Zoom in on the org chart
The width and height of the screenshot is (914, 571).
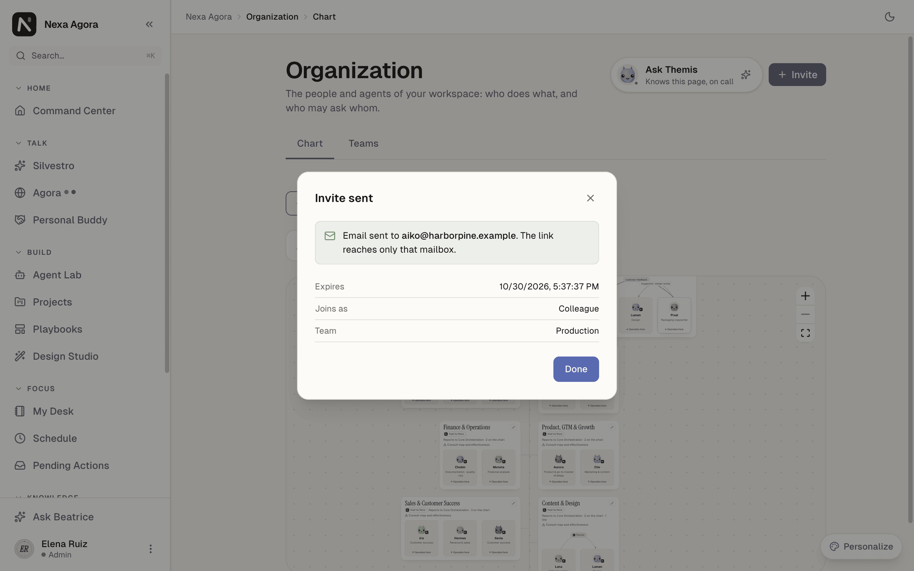point(805,296)
